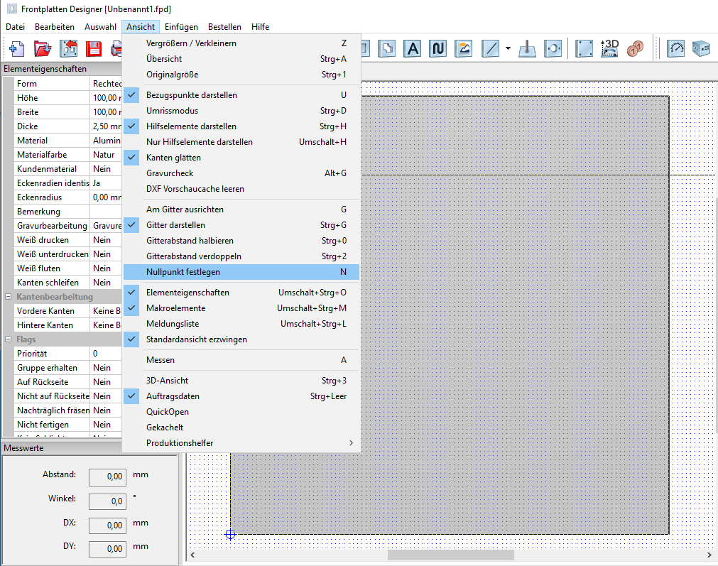Collapse the 'Flags' property group
Screen dimensions: 718x566
(8, 339)
